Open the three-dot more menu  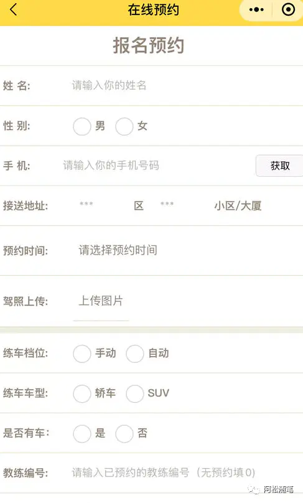point(256,9)
